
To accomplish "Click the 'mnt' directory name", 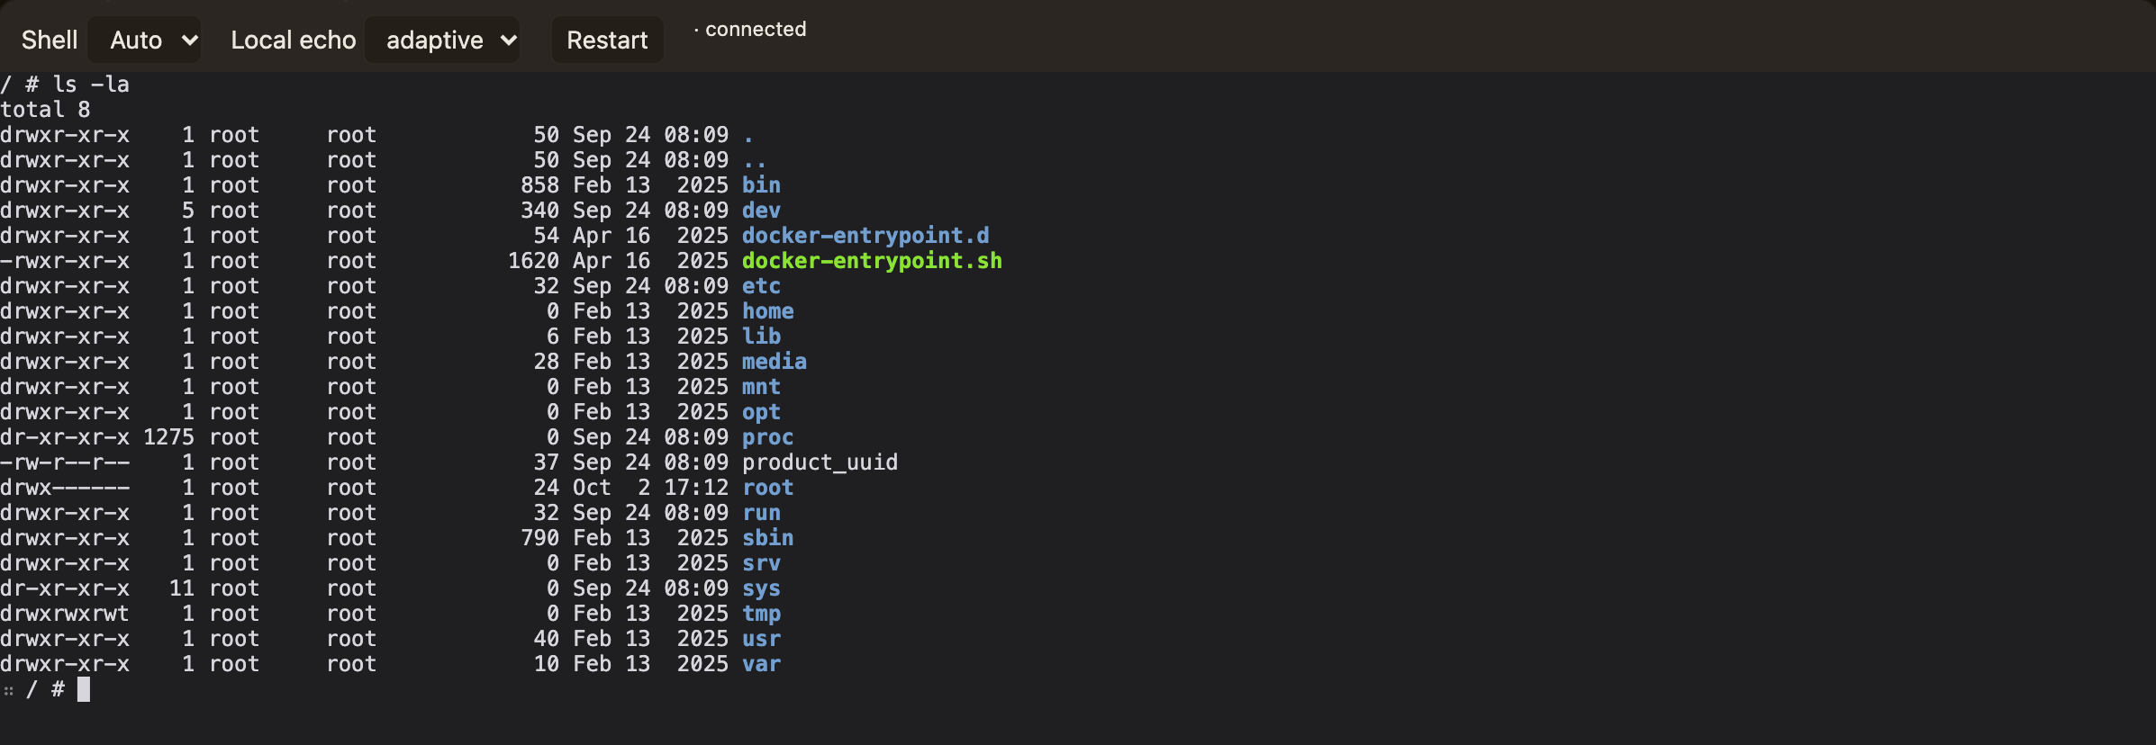I will (761, 387).
